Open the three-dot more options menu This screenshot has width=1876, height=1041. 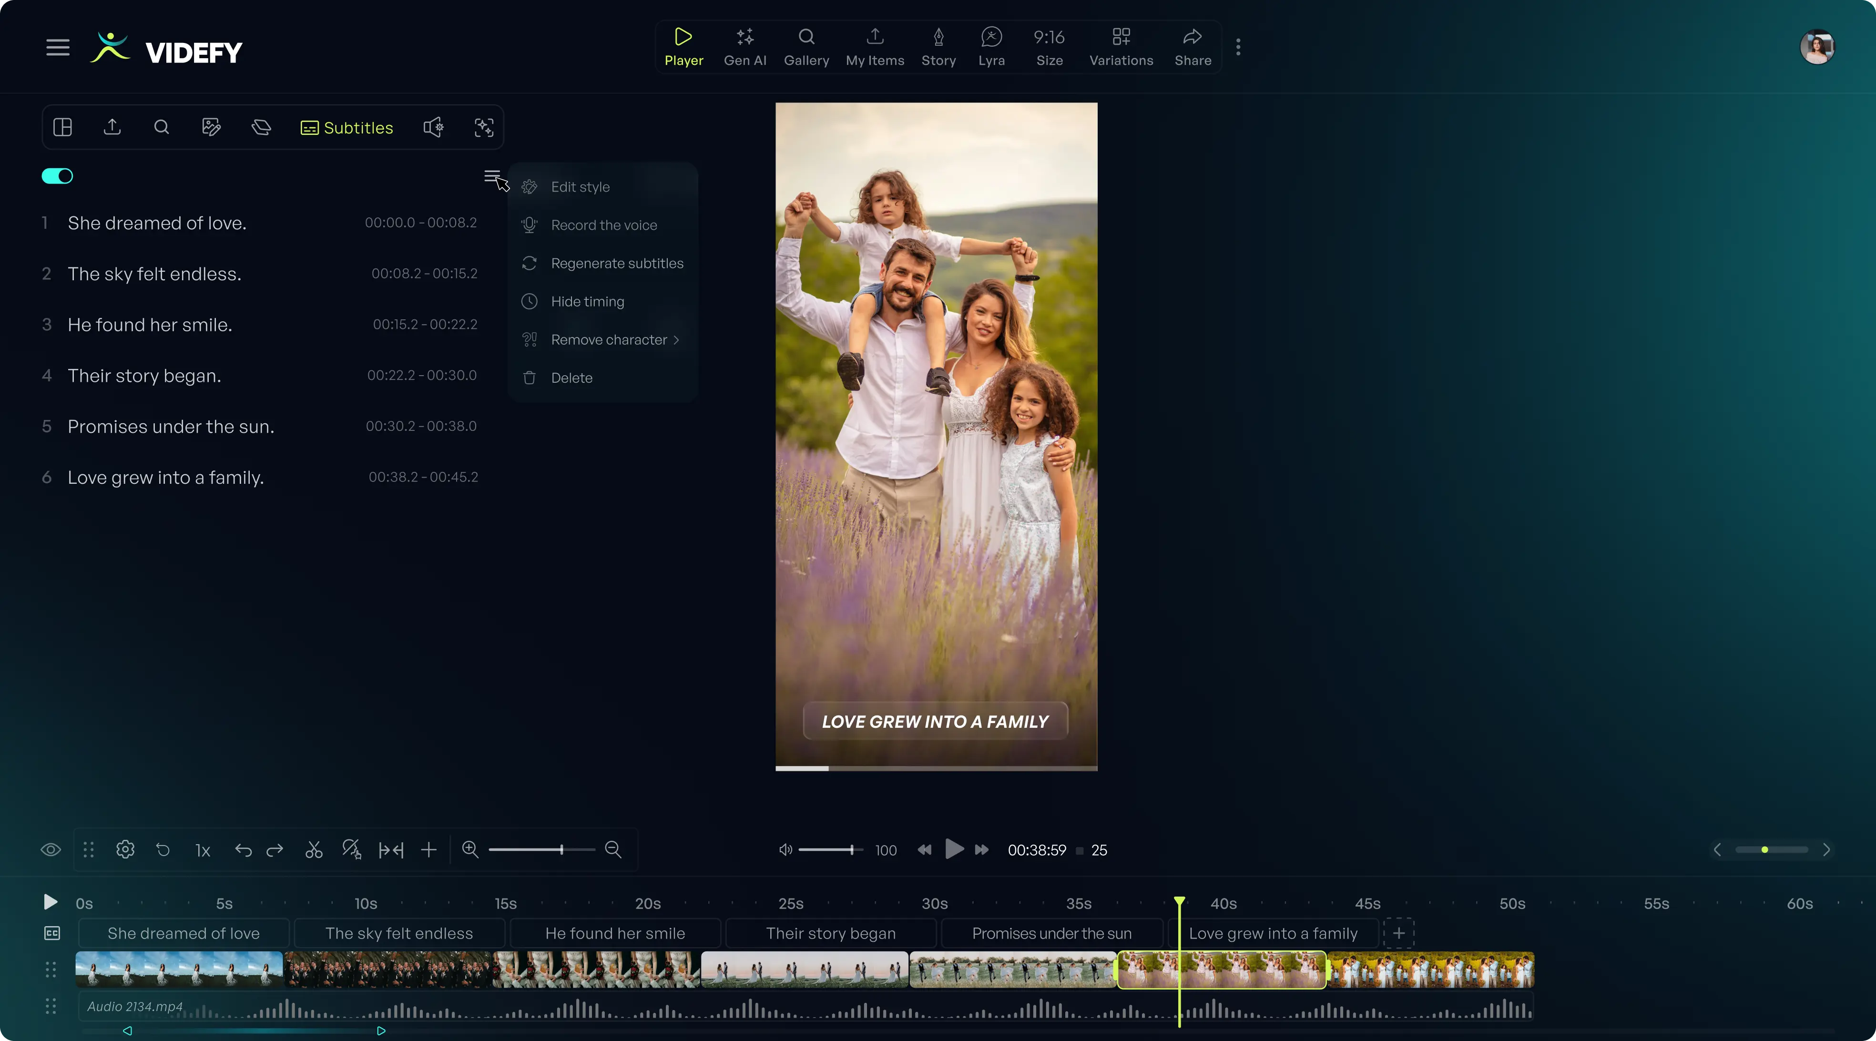pos(1238,47)
